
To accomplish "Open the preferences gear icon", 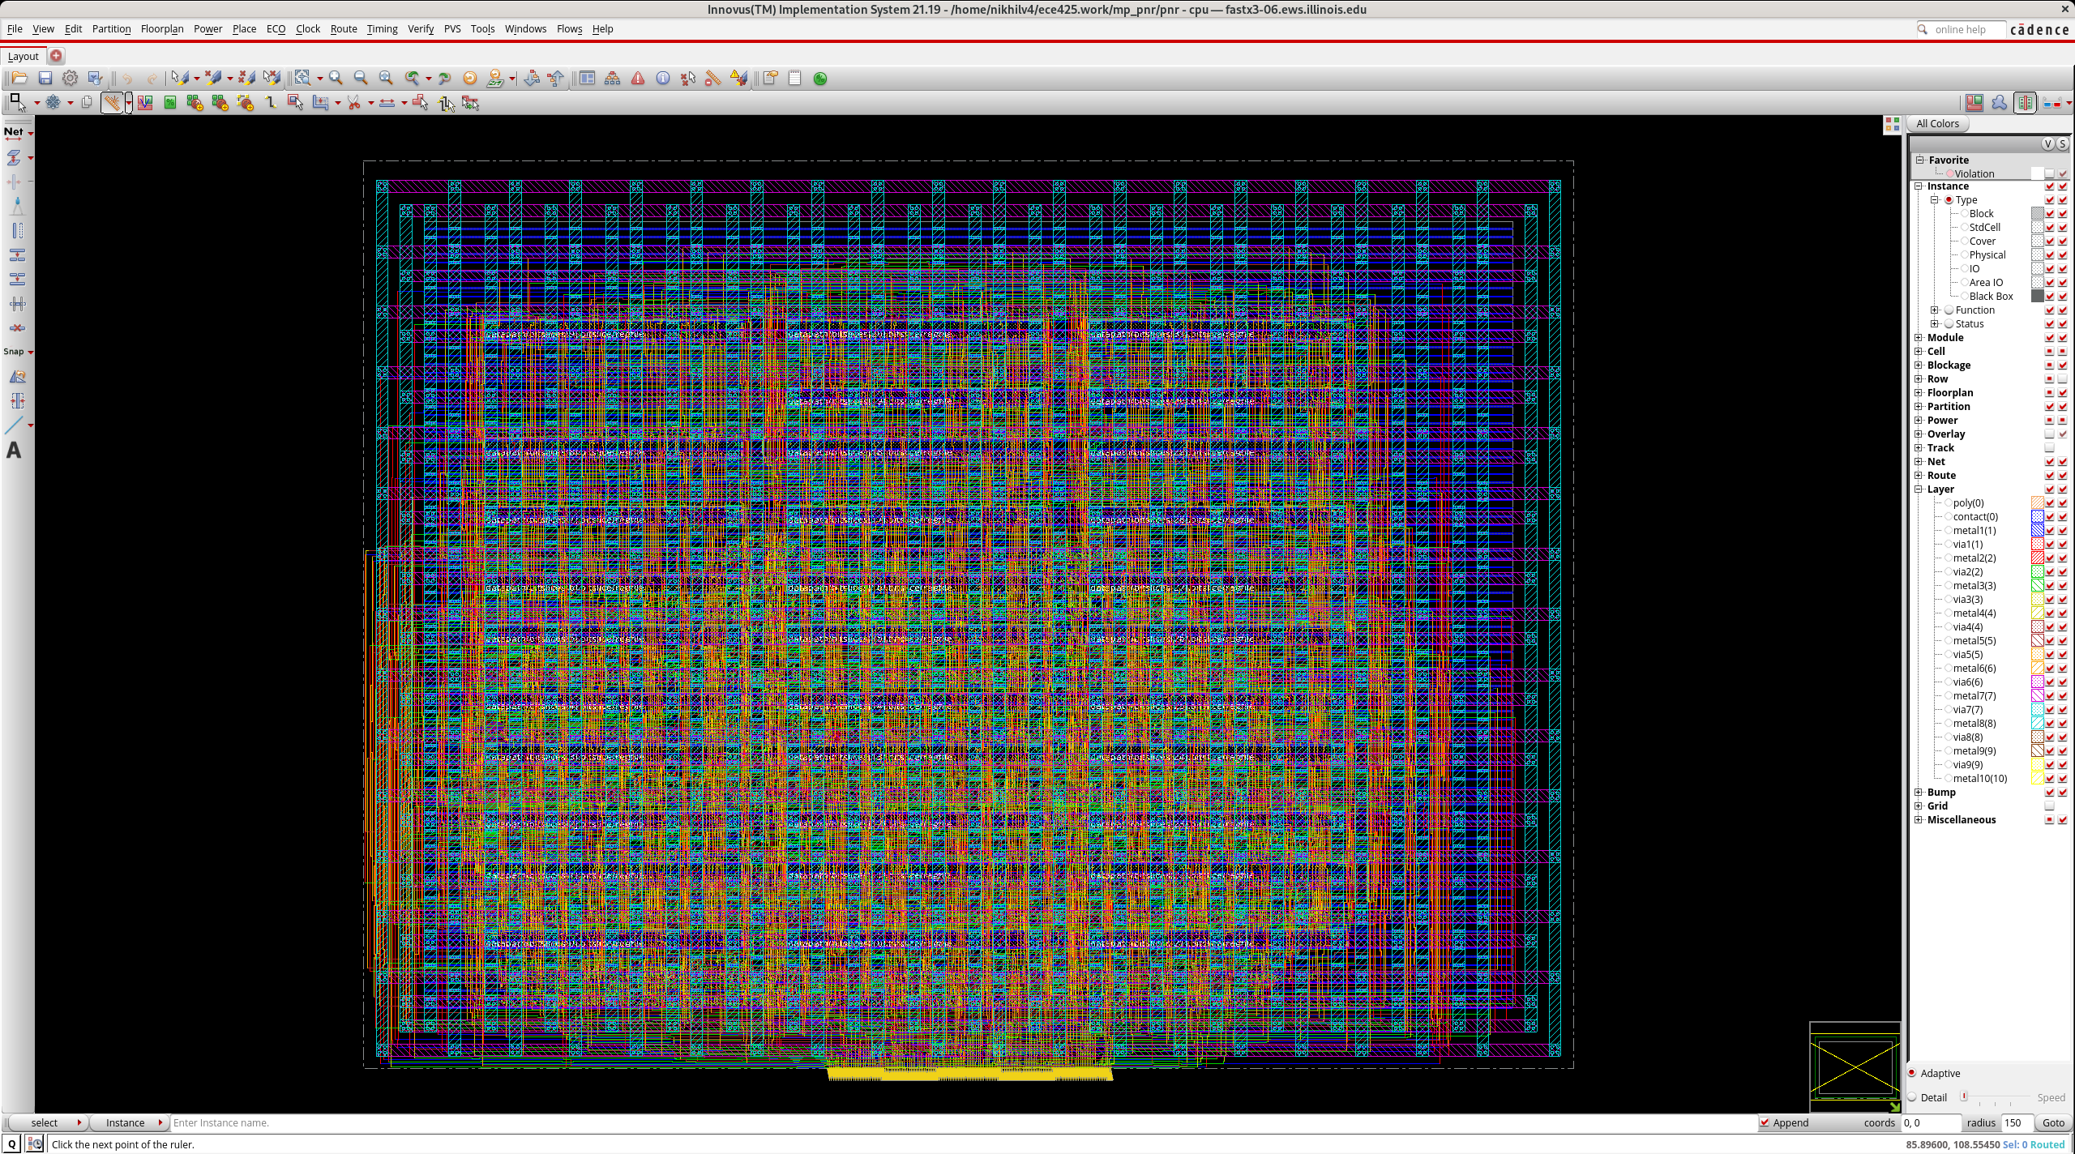I will tap(71, 78).
